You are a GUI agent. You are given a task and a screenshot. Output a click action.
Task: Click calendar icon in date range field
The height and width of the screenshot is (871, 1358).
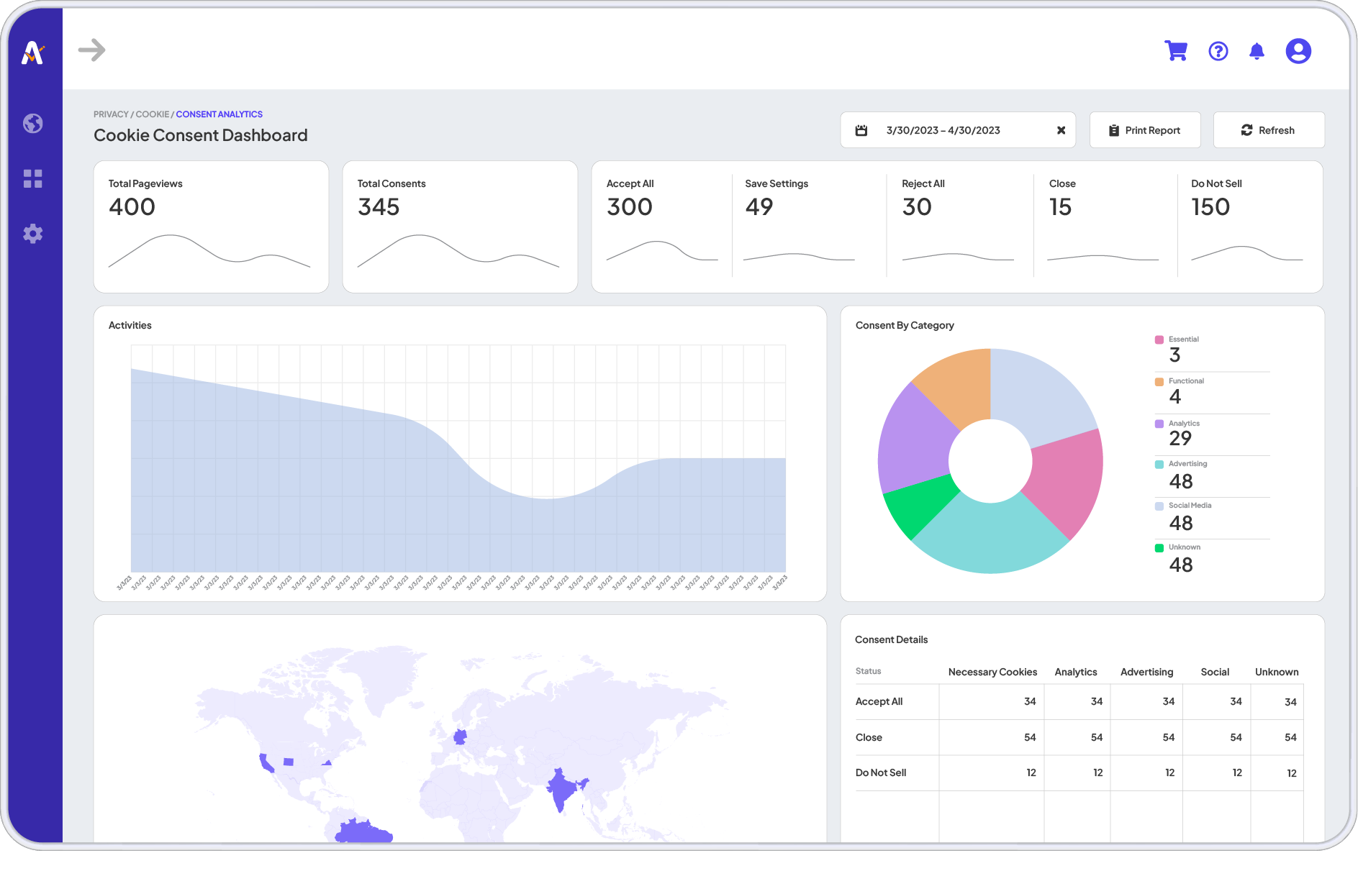click(861, 130)
